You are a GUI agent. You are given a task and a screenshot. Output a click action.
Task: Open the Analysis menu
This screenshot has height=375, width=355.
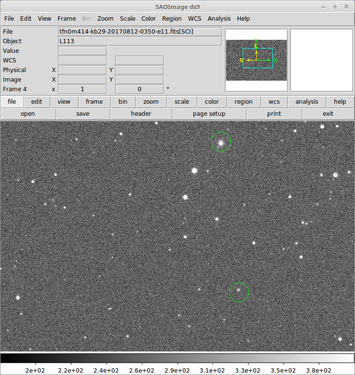tap(219, 18)
